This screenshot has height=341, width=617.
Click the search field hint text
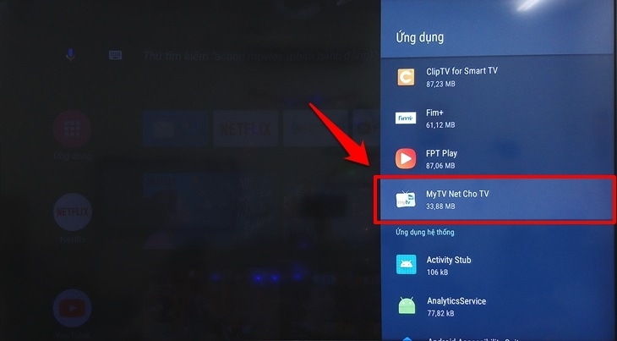[258, 56]
